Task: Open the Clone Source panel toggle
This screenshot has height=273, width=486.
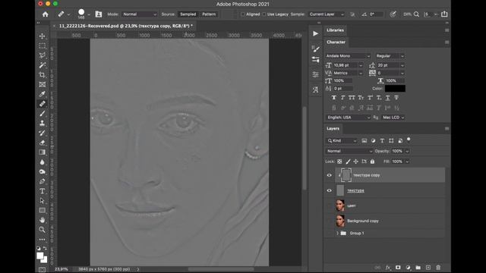Action: pos(99,14)
